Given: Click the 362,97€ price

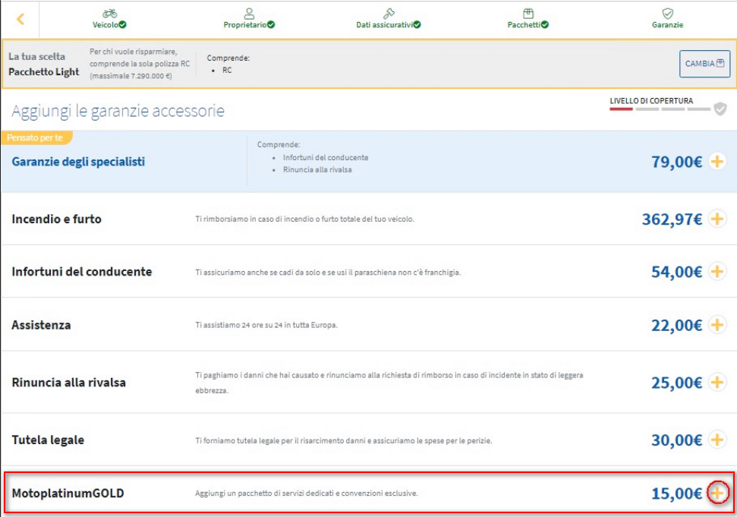Looking at the screenshot, I should (x=672, y=219).
